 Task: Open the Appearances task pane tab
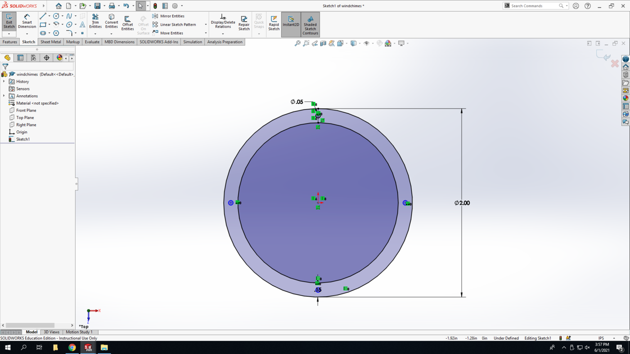[x=625, y=98]
